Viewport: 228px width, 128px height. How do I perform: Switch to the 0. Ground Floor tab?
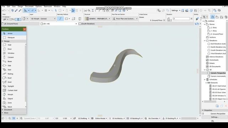20,24
